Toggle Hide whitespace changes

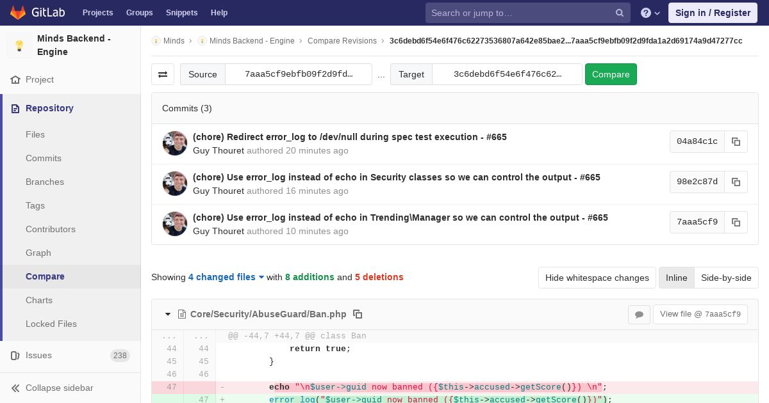[597, 278]
